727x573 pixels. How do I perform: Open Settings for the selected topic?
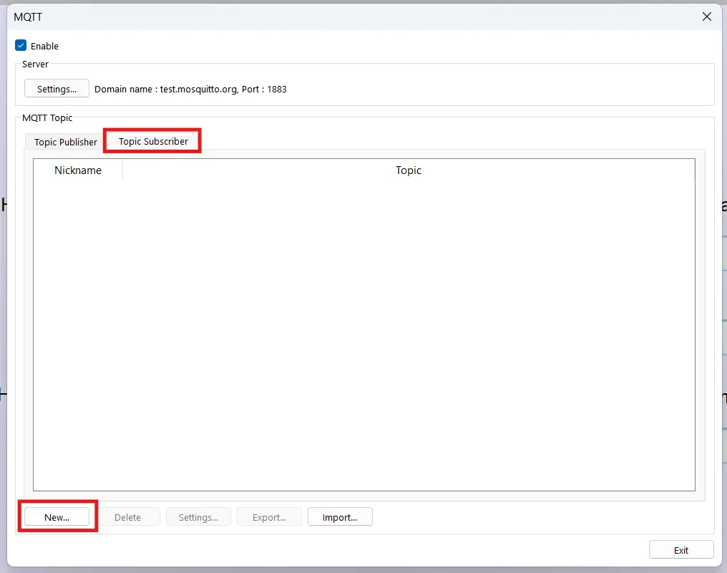pyautogui.click(x=198, y=516)
